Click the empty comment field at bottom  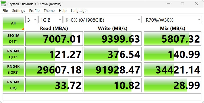pos(102,97)
